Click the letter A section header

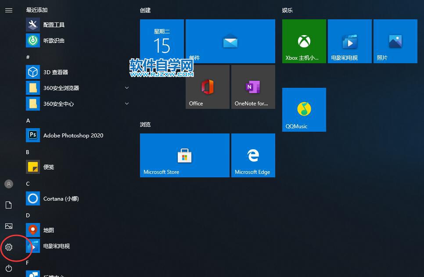[x=28, y=120]
